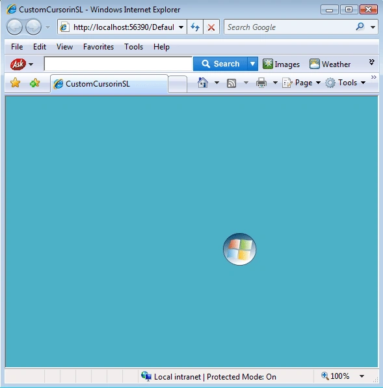The width and height of the screenshot is (383, 388).
Task: Open Favorites Center yellow star icon
Action: pyautogui.click(x=16, y=83)
